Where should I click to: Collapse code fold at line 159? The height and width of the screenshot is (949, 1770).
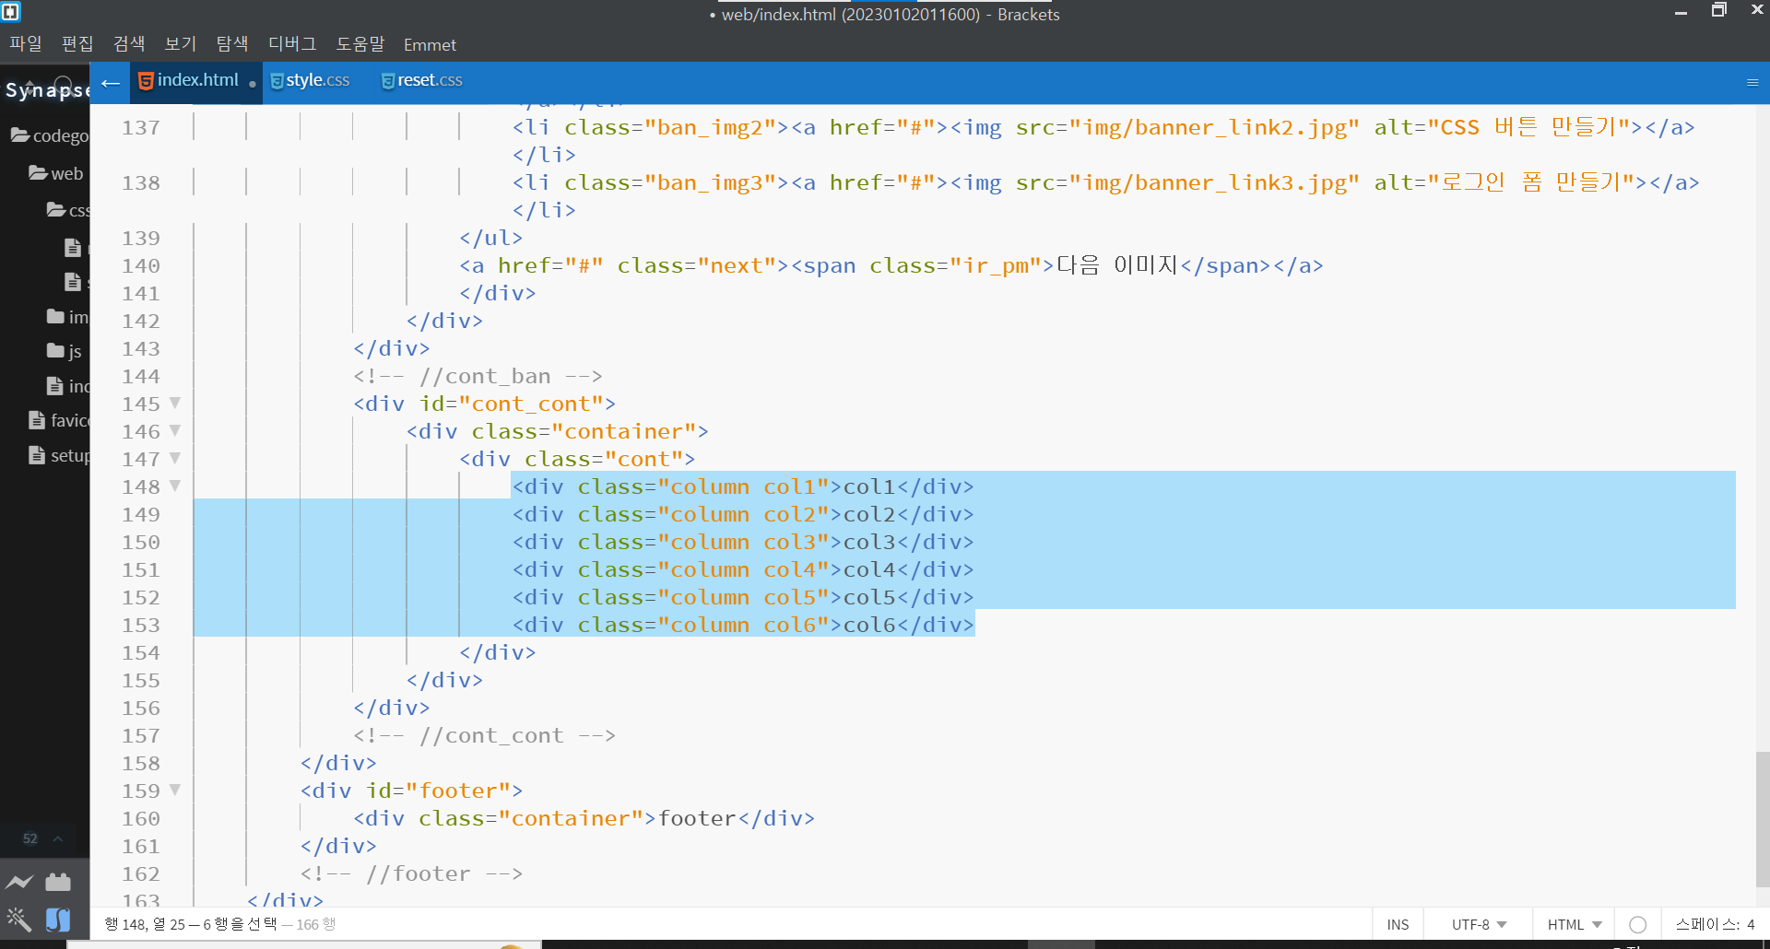(175, 790)
